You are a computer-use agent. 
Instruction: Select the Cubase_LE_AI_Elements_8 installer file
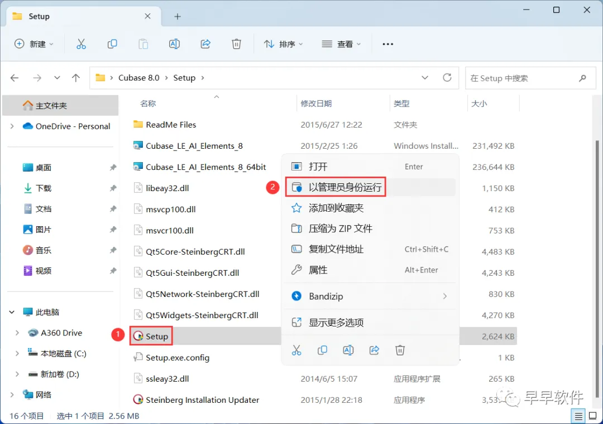pos(194,146)
